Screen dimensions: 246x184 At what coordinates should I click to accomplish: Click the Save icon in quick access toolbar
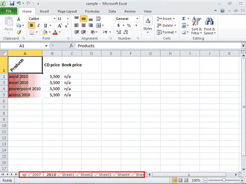click(x=12, y=3)
